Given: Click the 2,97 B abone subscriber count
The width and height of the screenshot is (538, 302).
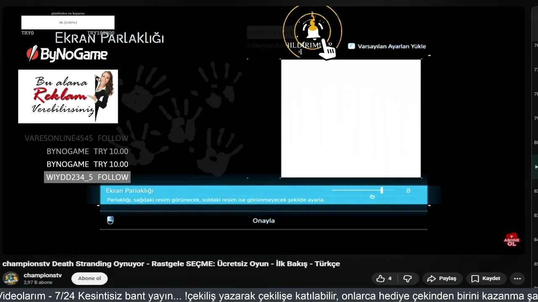Looking at the screenshot, I should pyautogui.click(x=38, y=283).
